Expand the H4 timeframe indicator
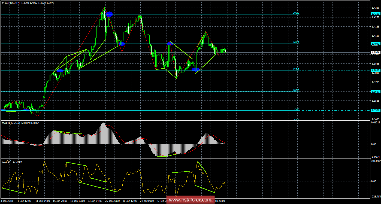The image size is (381, 204). 18,3
